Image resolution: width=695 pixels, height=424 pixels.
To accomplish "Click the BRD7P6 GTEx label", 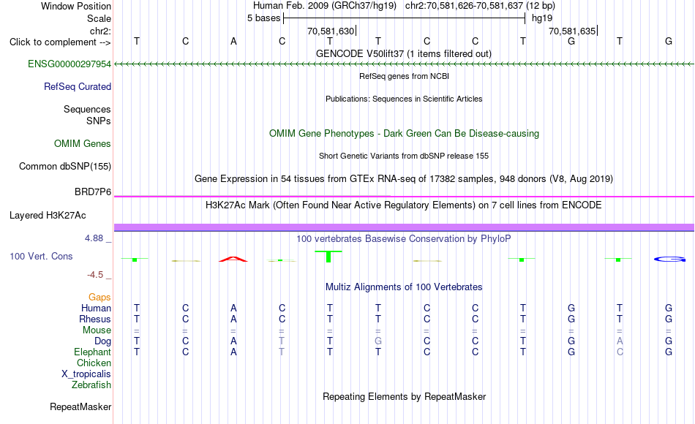I will tap(93, 192).
